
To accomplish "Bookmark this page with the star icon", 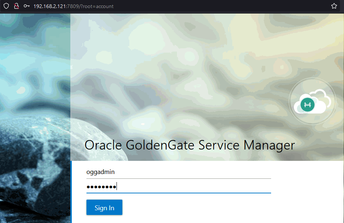I will click(334, 6).
